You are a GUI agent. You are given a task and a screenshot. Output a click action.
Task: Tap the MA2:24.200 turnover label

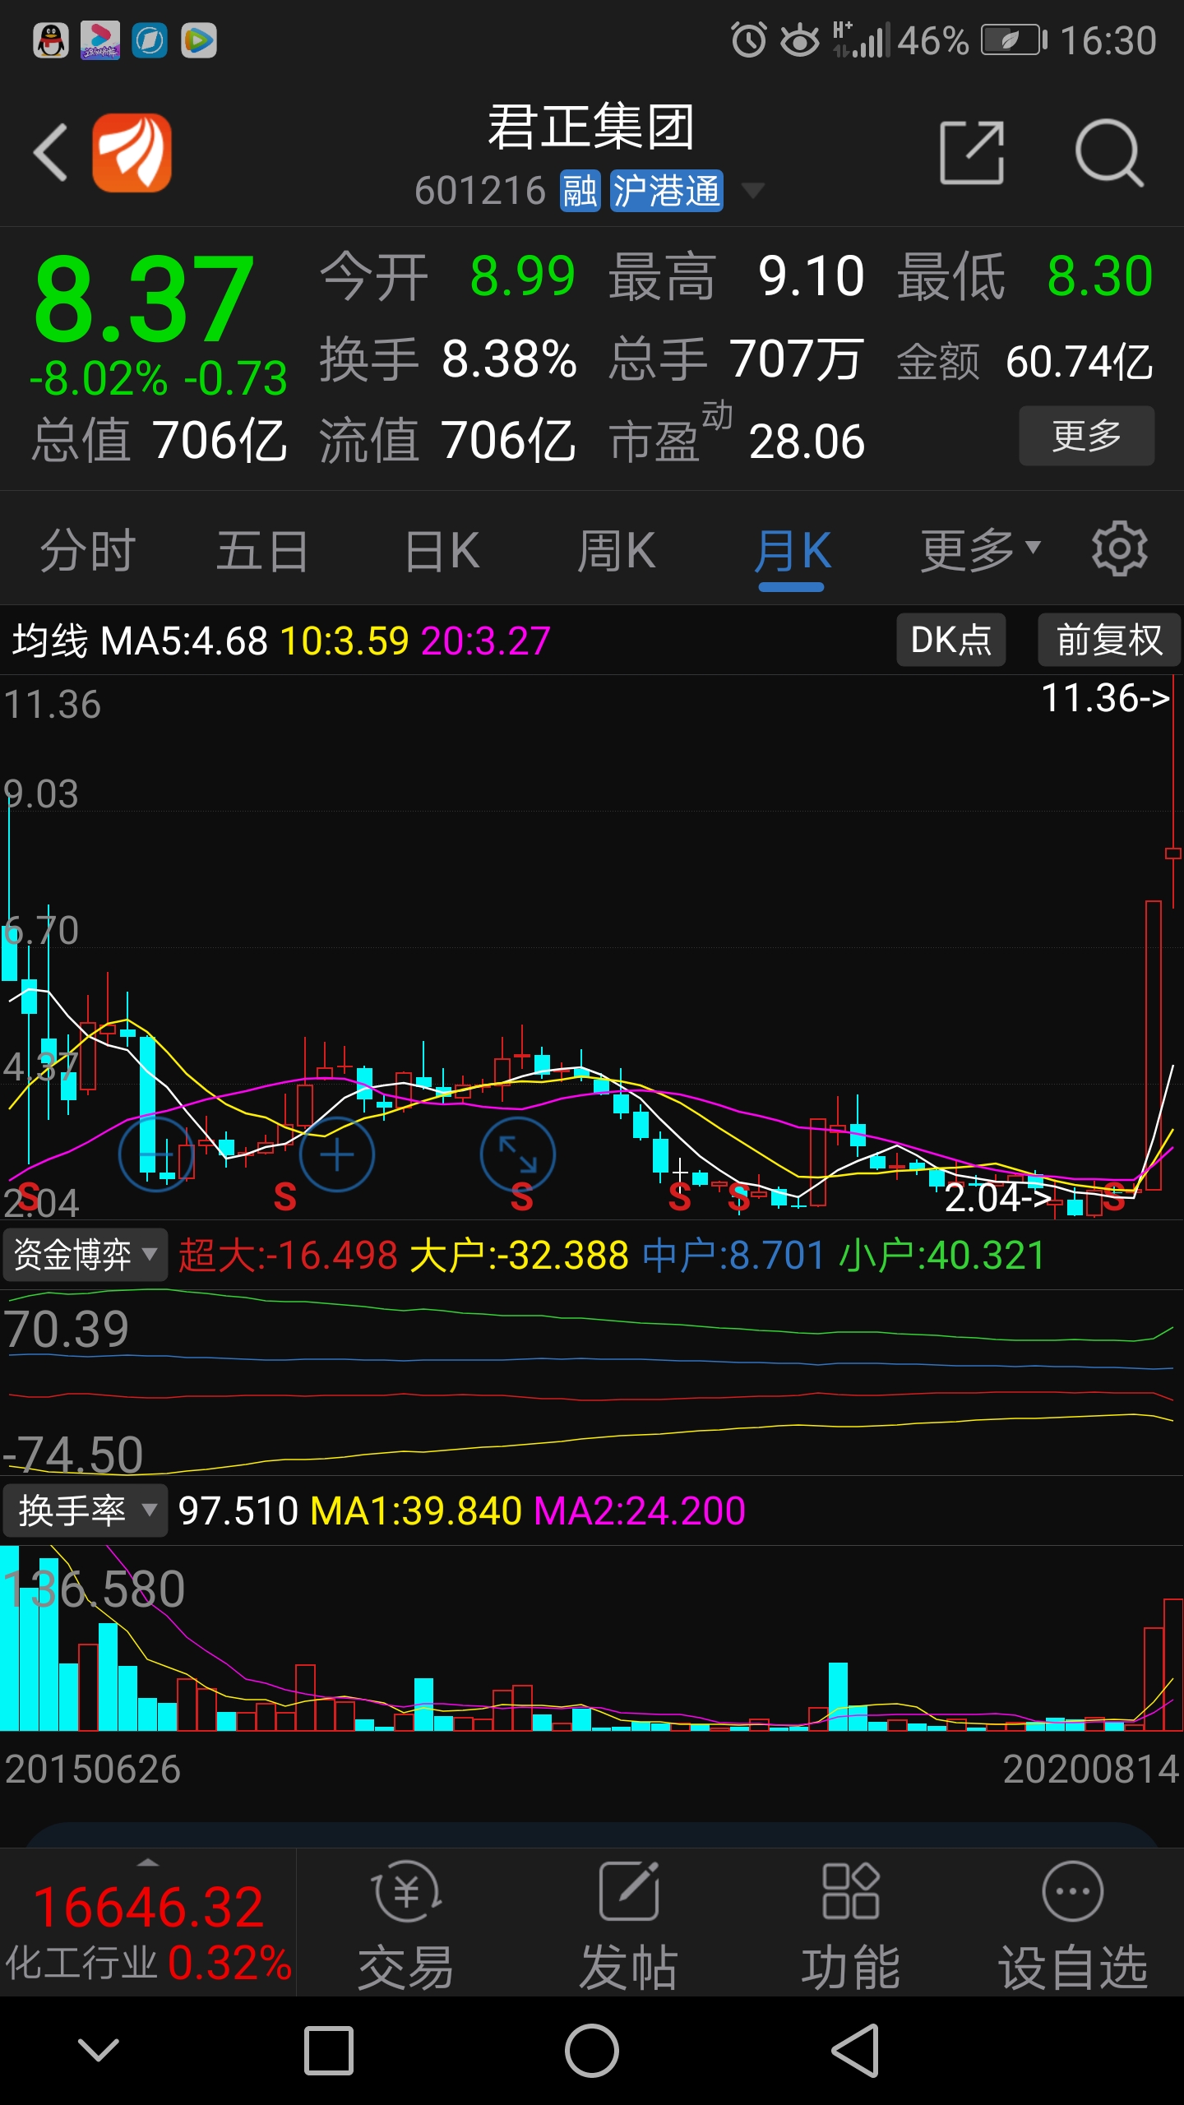coord(640,1511)
